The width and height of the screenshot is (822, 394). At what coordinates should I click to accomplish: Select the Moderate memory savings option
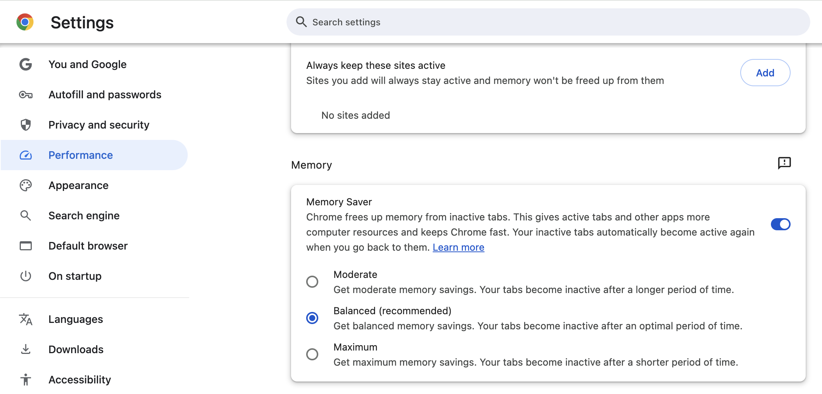click(x=312, y=282)
